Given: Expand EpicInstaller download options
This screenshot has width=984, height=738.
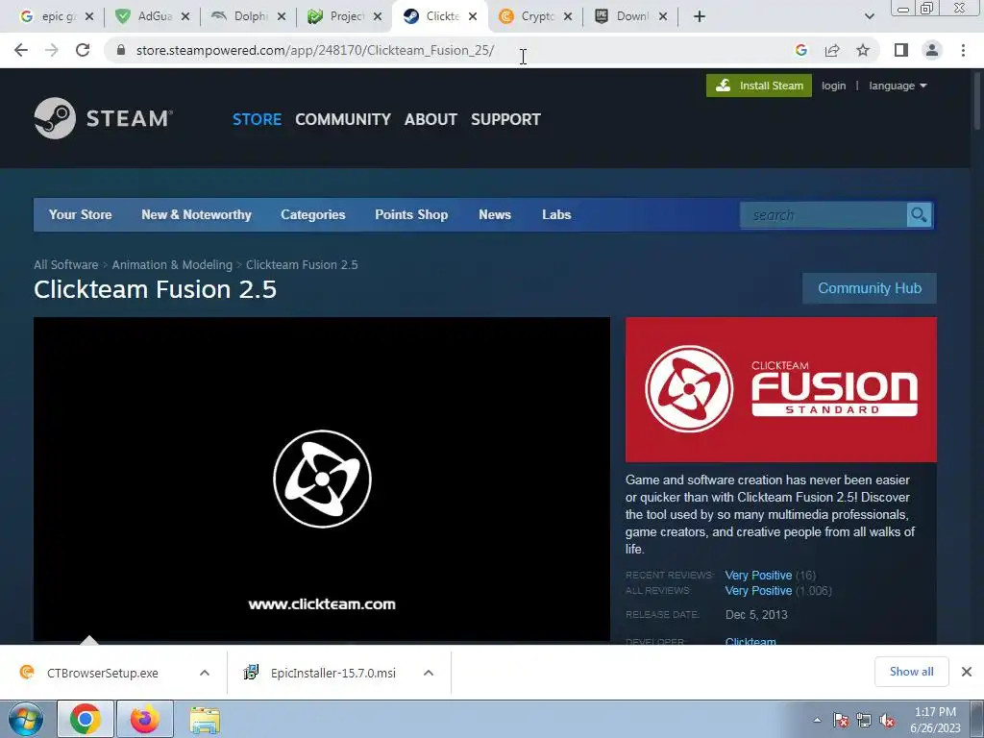Looking at the screenshot, I should tap(429, 673).
